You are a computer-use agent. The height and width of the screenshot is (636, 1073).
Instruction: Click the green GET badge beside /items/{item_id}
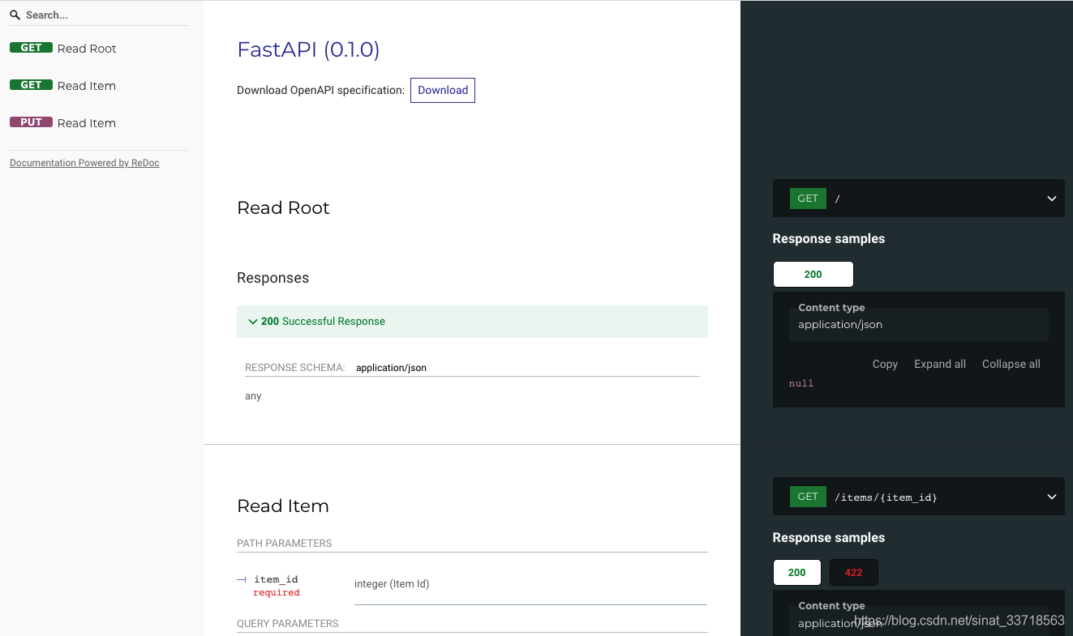[808, 497]
